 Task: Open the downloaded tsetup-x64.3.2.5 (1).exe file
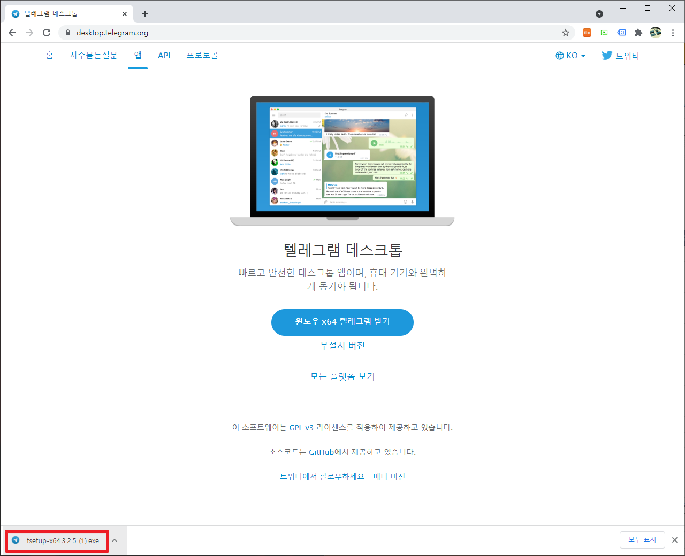(x=57, y=541)
